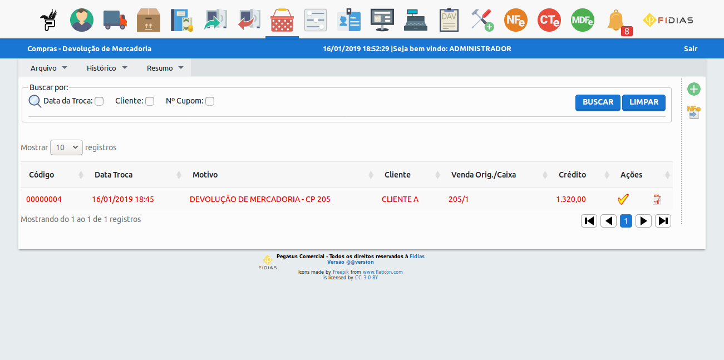
Task: Click the red shopping basket icon
Action: pyautogui.click(x=282, y=20)
